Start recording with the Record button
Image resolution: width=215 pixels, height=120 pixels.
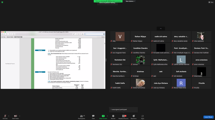[113, 117]
